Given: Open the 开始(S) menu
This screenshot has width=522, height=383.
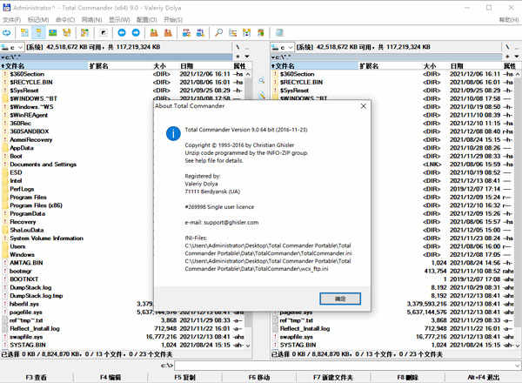Looking at the screenshot, I should [x=173, y=20].
